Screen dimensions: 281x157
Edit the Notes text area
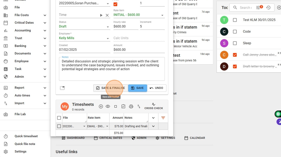coord(112,69)
